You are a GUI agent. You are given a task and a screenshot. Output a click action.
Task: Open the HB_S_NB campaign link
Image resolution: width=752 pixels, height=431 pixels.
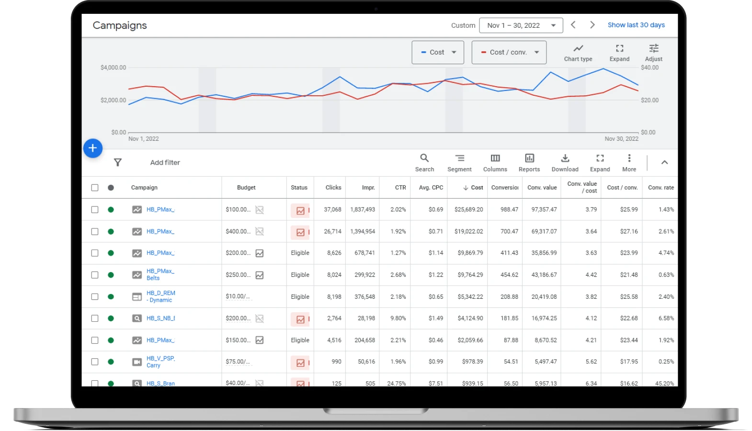coord(160,318)
